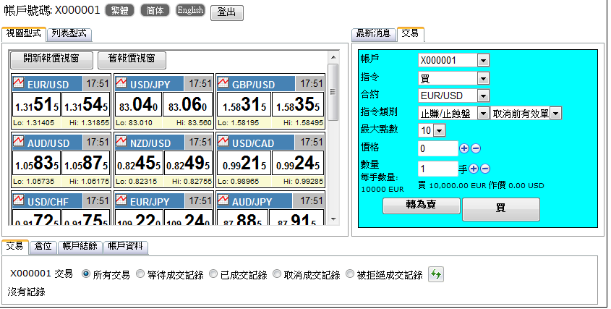Screen dimensions: 611x309
Task: Select the 等待成交記錄 radio button
Action: pos(141,274)
